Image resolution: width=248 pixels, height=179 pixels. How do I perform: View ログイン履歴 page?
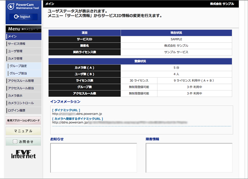pyautogui.click(x=23, y=110)
